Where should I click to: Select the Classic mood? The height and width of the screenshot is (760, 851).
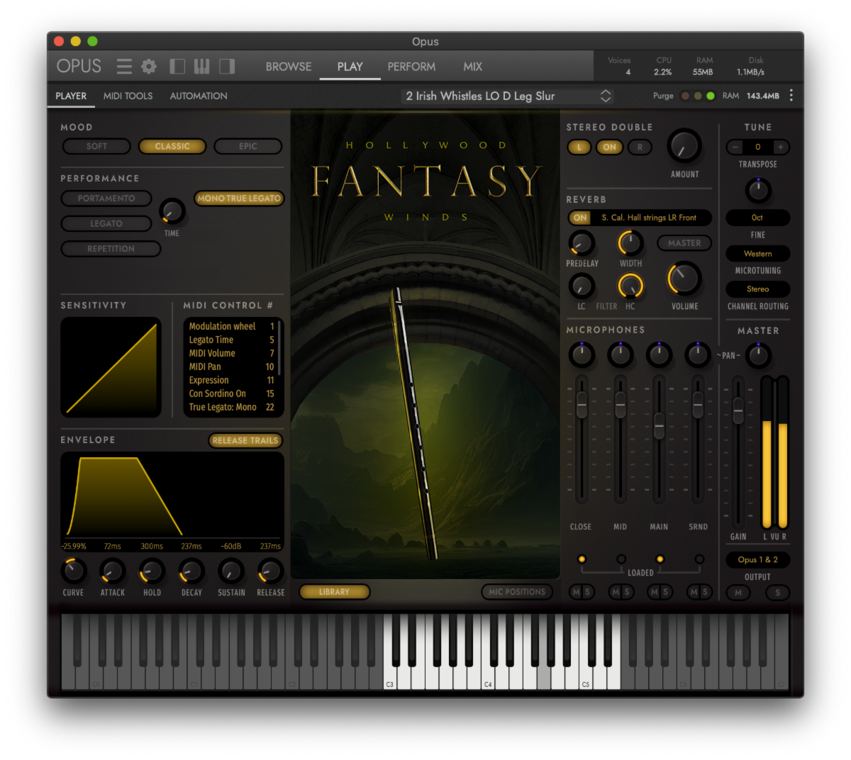[x=172, y=146]
